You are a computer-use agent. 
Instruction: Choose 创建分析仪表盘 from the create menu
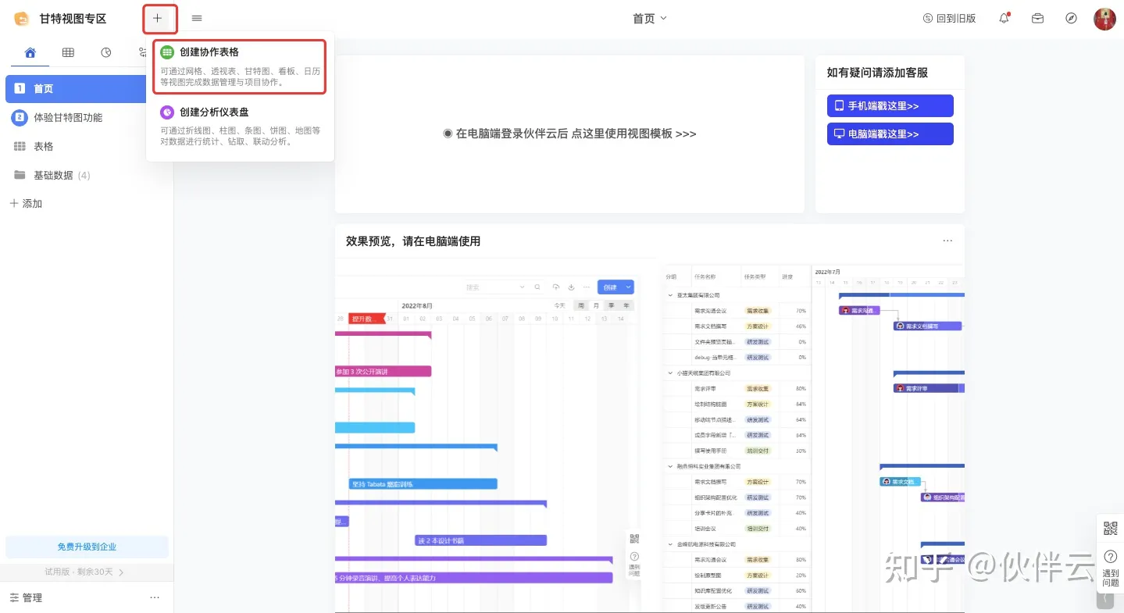click(x=240, y=127)
